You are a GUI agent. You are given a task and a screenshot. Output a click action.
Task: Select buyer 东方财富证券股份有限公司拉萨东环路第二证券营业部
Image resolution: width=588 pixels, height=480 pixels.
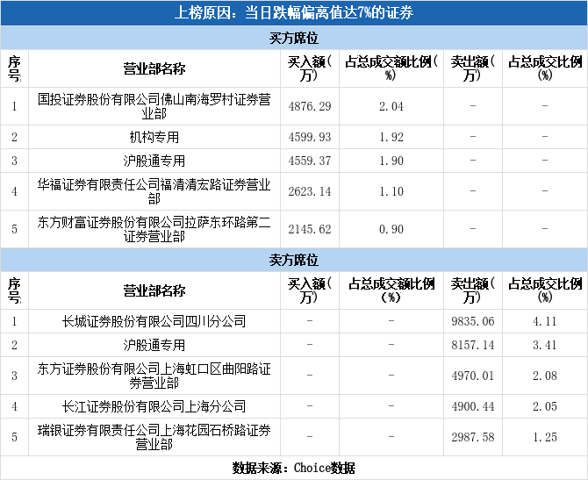tap(154, 229)
